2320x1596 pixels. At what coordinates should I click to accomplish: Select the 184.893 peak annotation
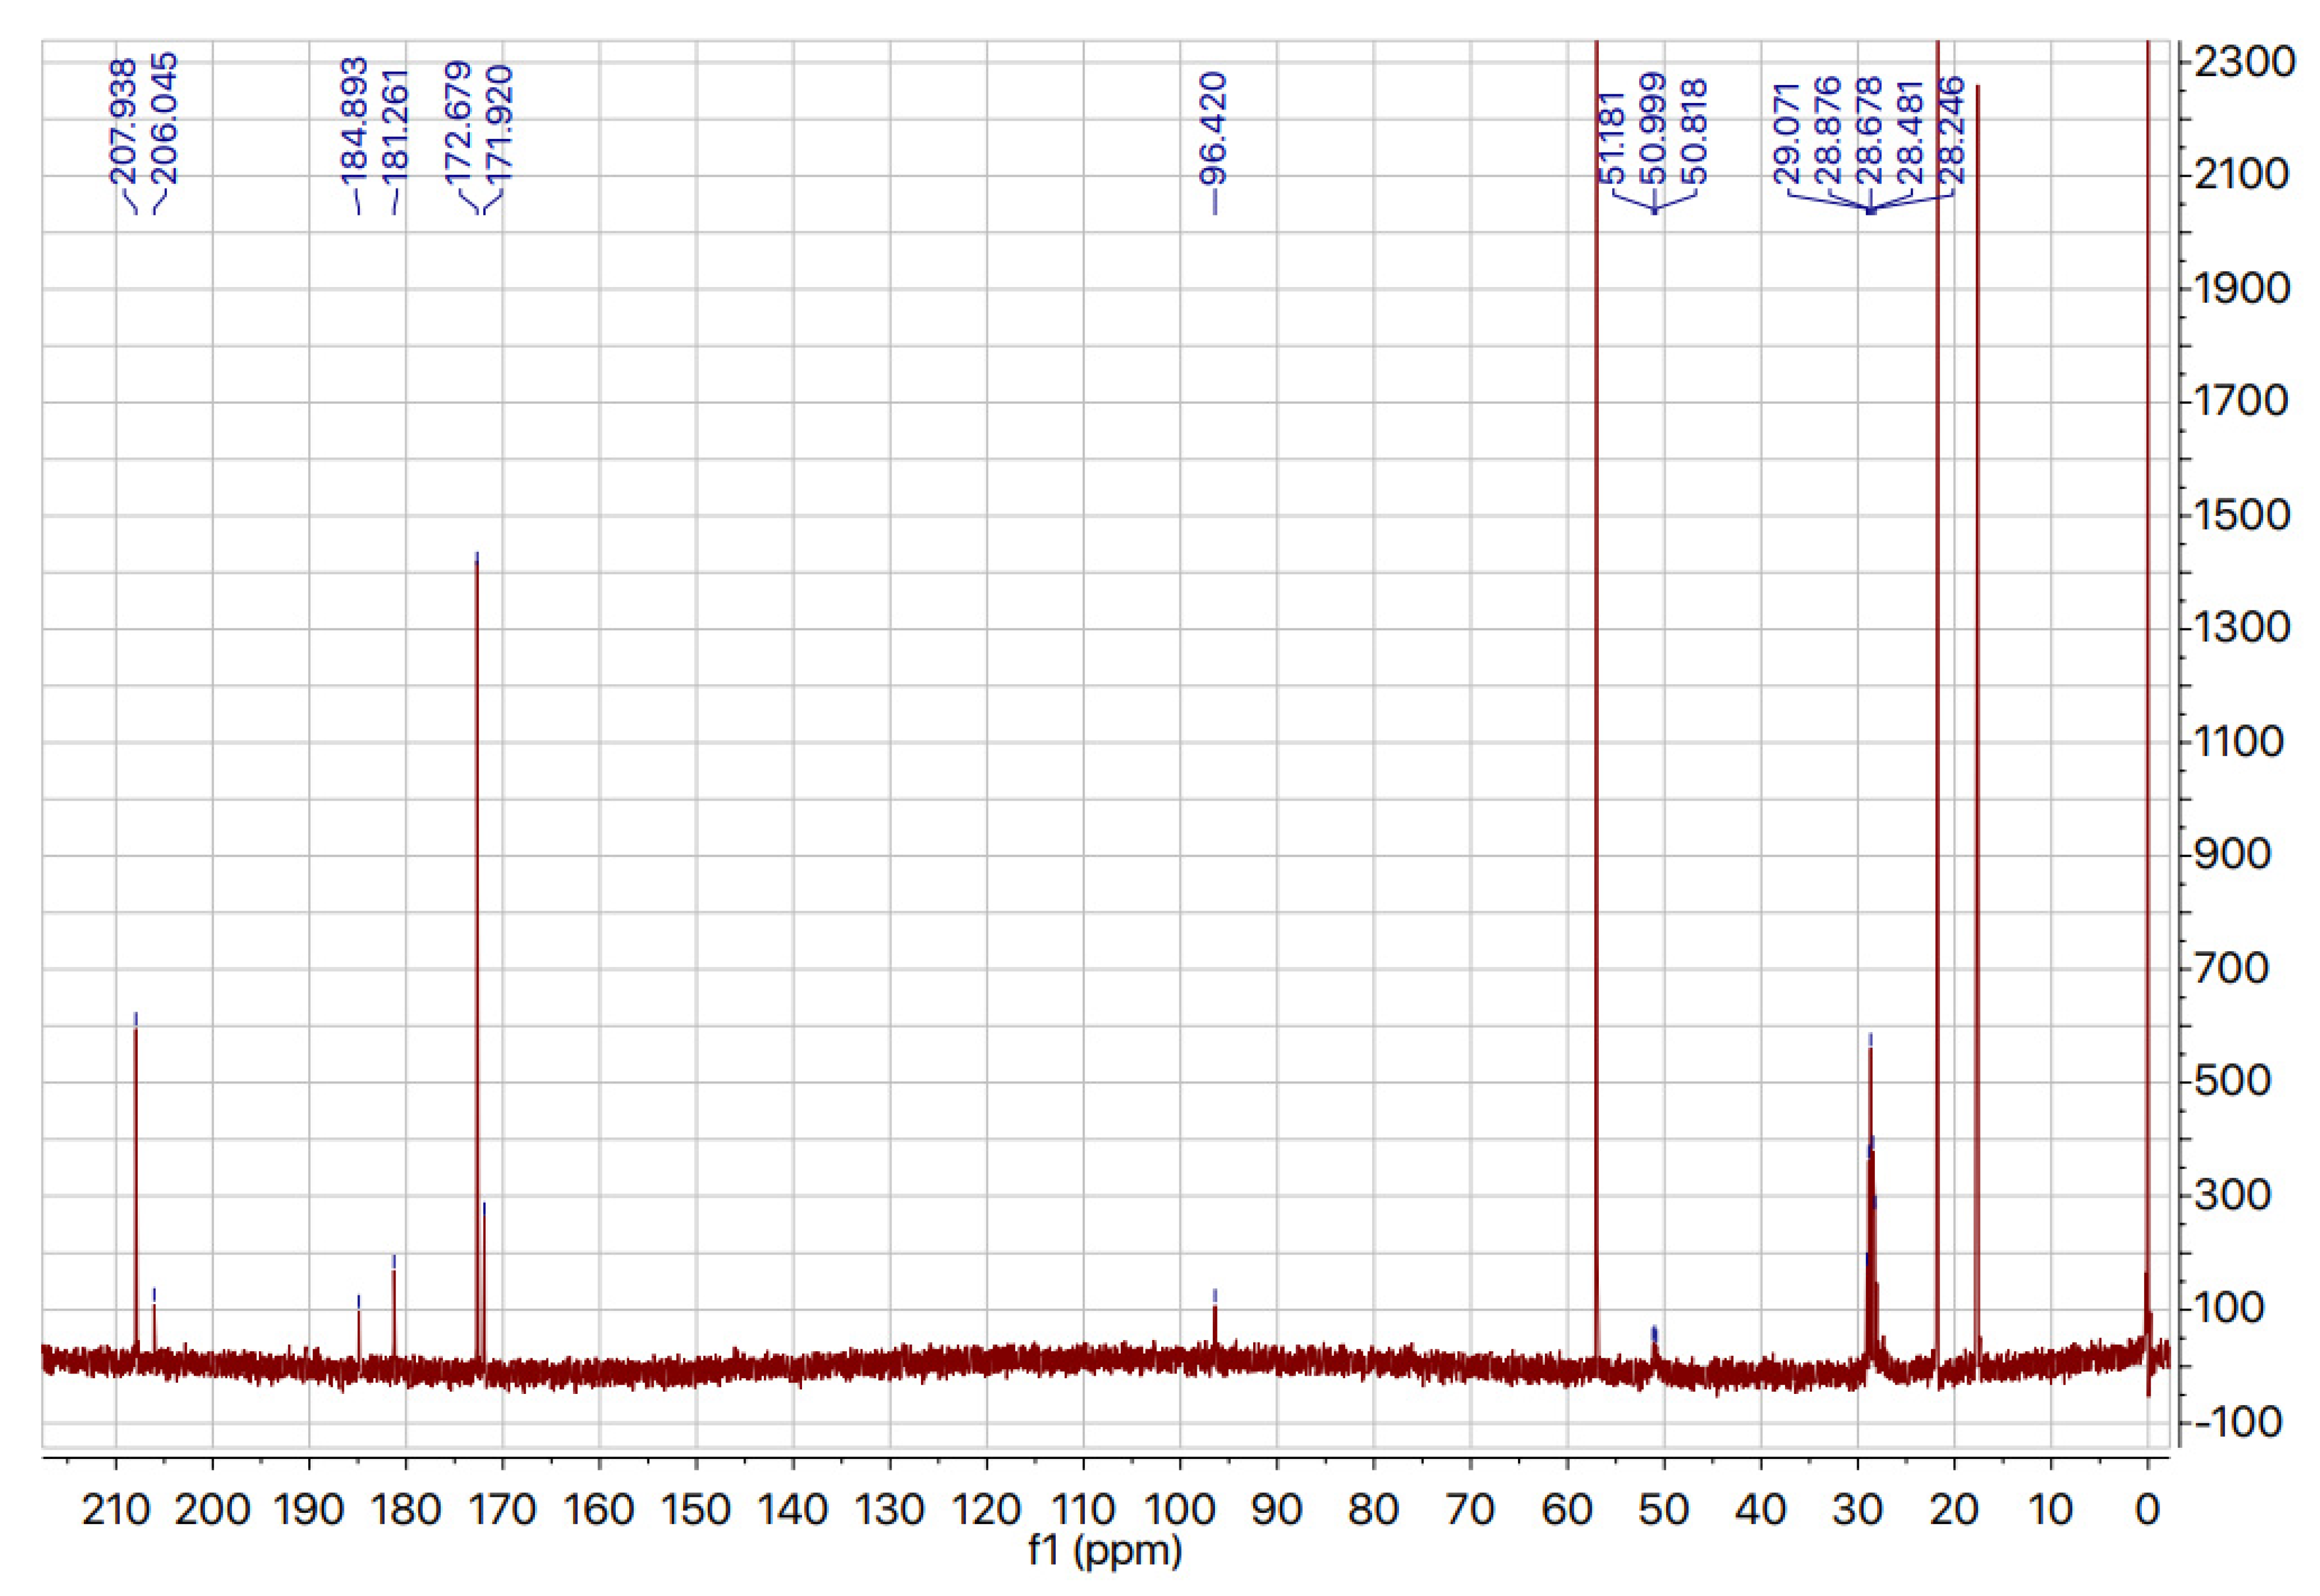pyautogui.click(x=354, y=121)
